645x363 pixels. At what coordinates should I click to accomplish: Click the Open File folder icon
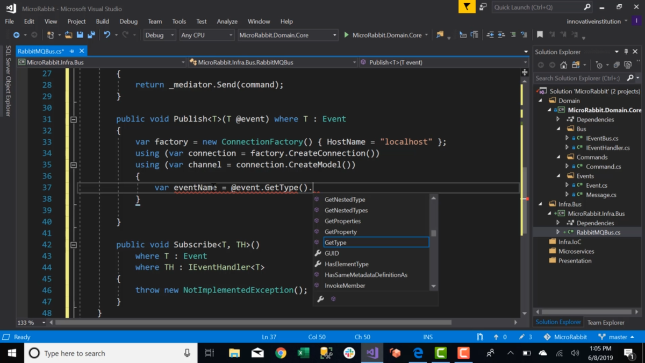tap(68, 35)
